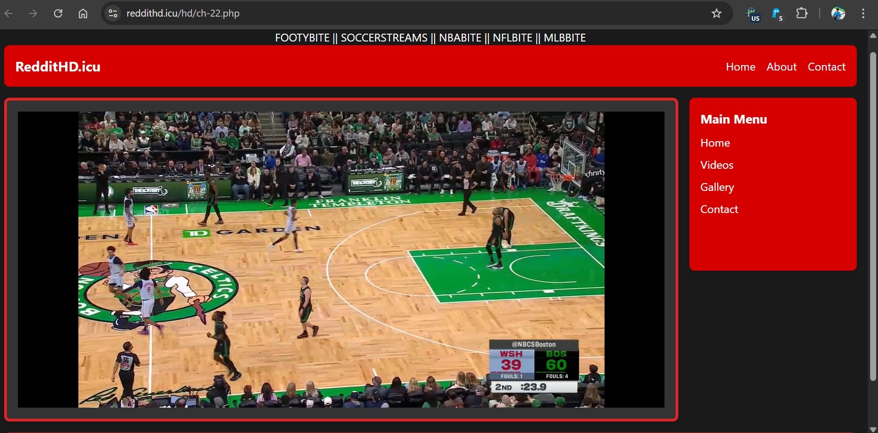Open the browser profile avatar
This screenshot has height=433, width=878.
(x=838, y=13)
